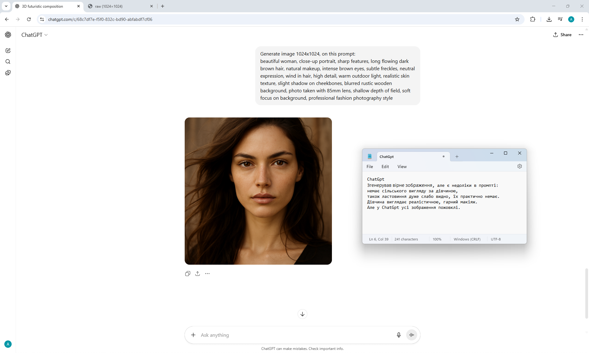Open the library images icon in sidebar

click(x=8, y=73)
